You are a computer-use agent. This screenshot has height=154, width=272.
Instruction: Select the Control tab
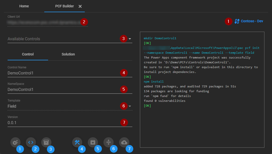tap(28, 54)
